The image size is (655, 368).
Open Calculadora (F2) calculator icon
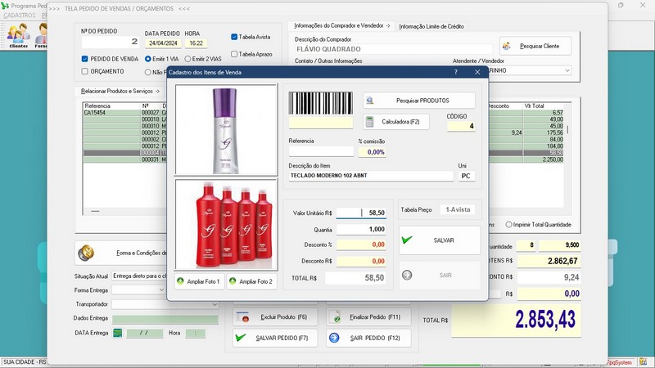point(370,122)
